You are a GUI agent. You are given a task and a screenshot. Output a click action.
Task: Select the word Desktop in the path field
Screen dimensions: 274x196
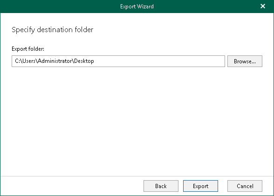(x=84, y=61)
